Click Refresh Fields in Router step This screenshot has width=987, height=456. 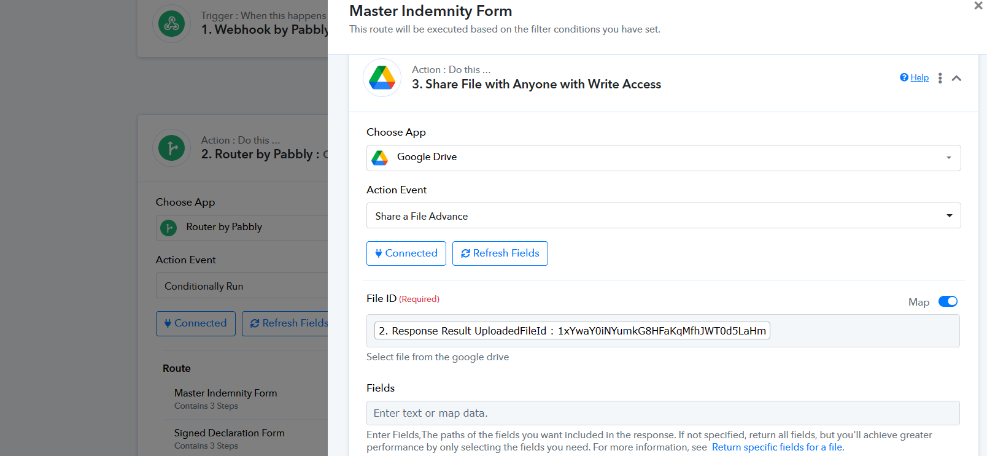click(285, 323)
